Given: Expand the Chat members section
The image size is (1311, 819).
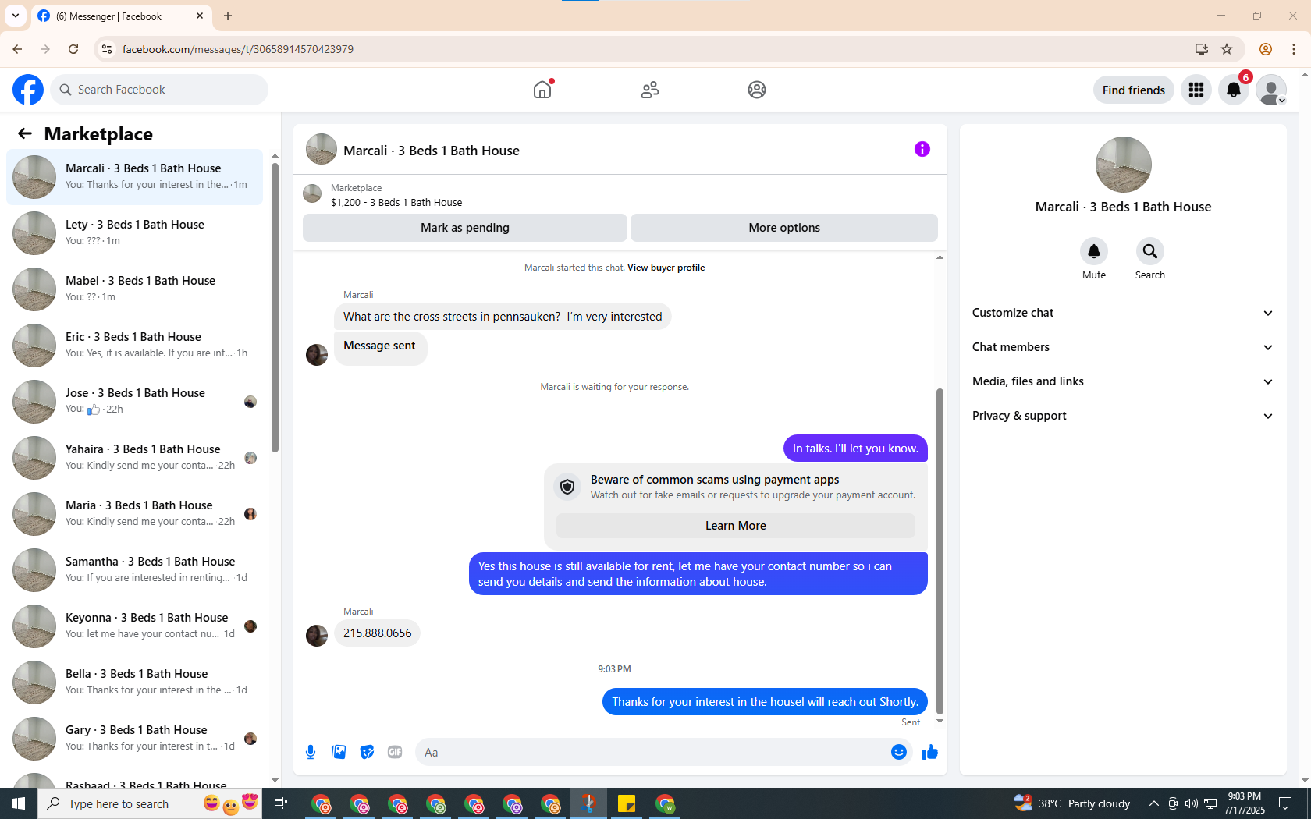Looking at the screenshot, I should 1123,347.
